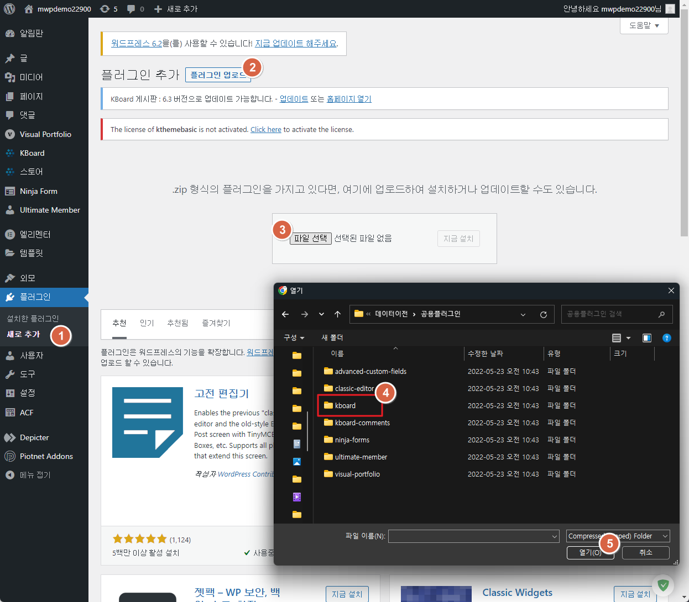The width and height of the screenshot is (689, 602).
Task: Refresh the file dialog folder
Action: pyautogui.click(x=544, y=314)
